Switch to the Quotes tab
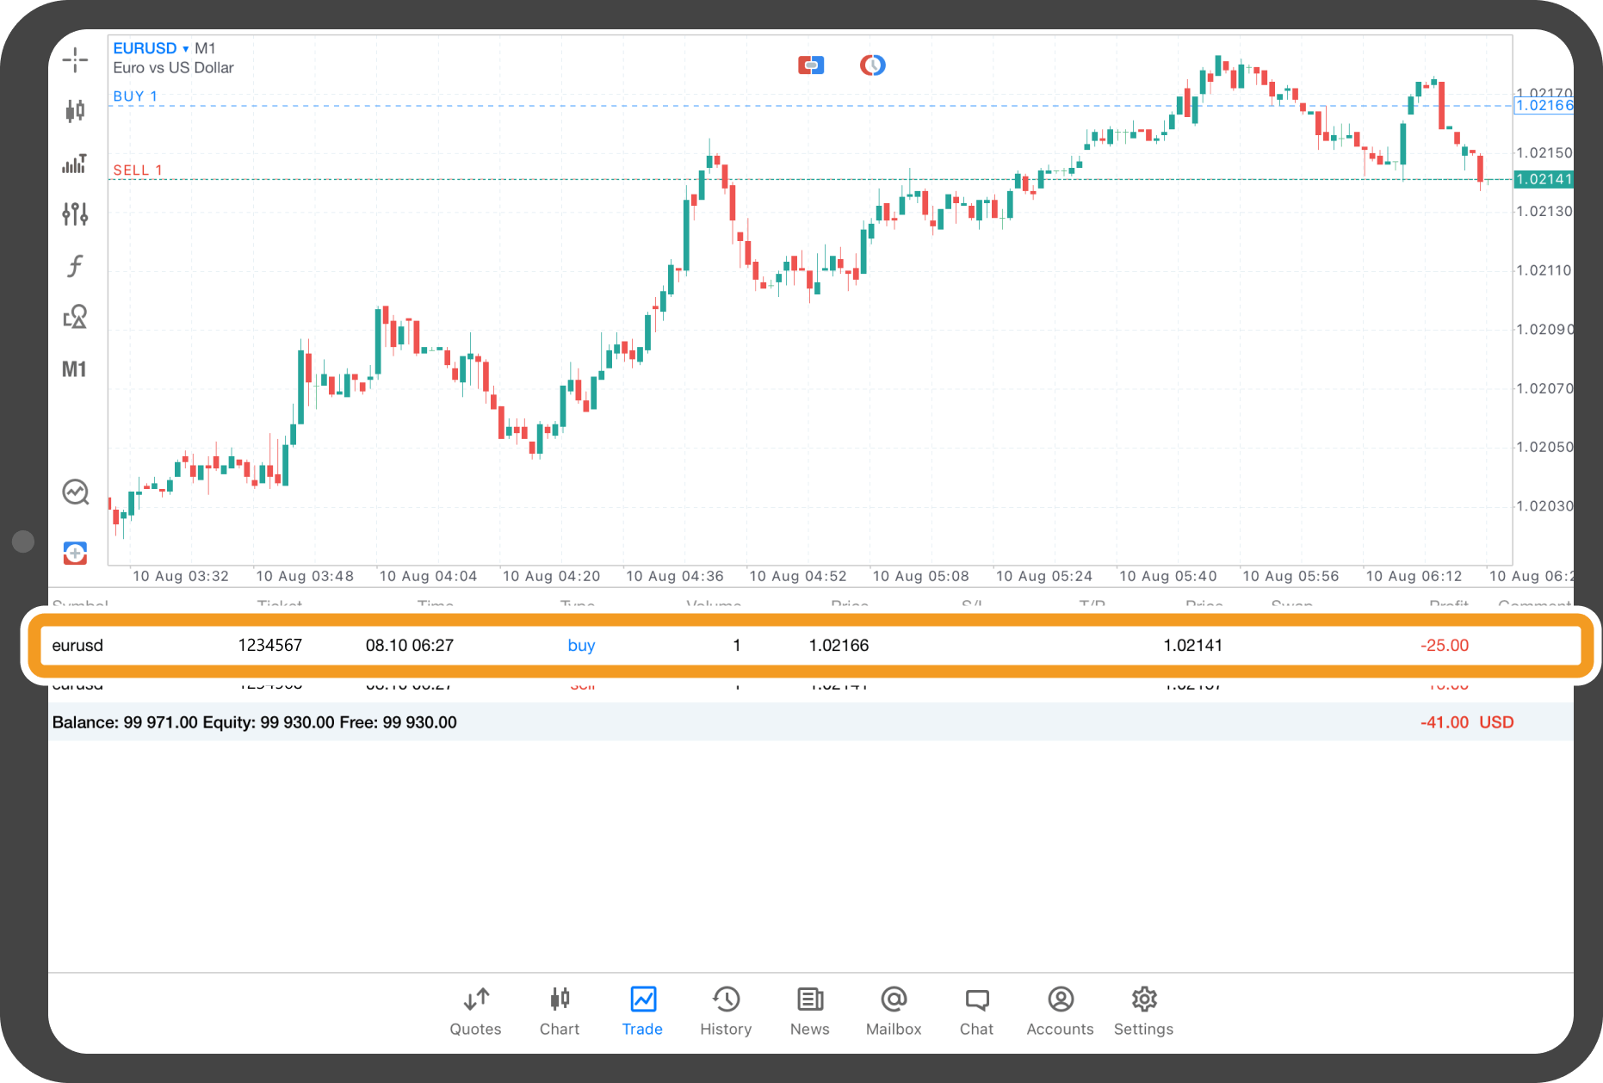This screenshot has width=1603, height=1083. [475, 1011]
